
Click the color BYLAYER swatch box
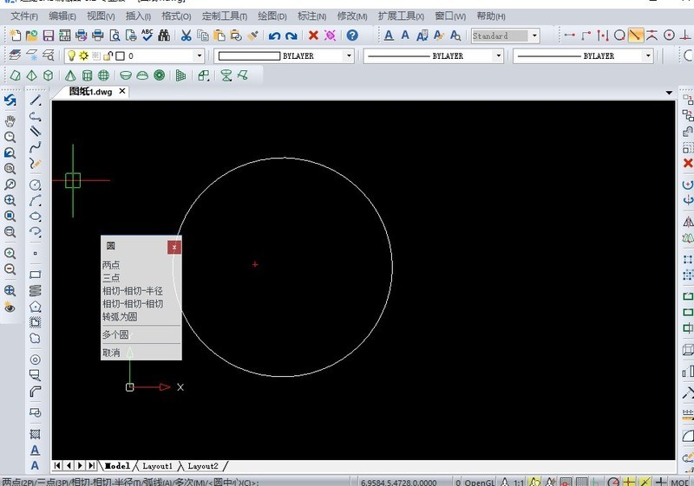click(249, 56)
